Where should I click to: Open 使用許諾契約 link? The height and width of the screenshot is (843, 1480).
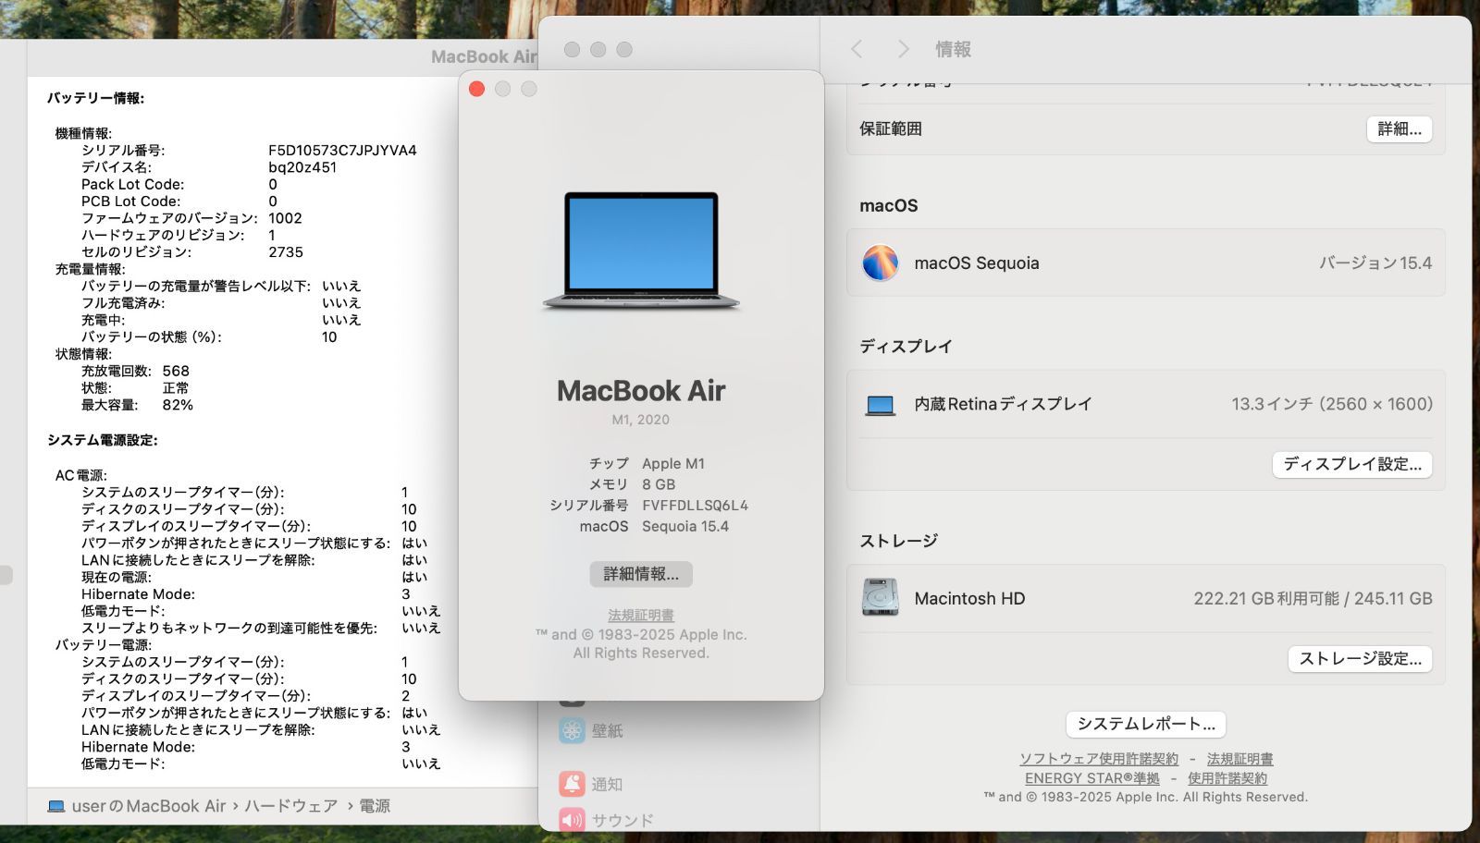coord(1227,778)
